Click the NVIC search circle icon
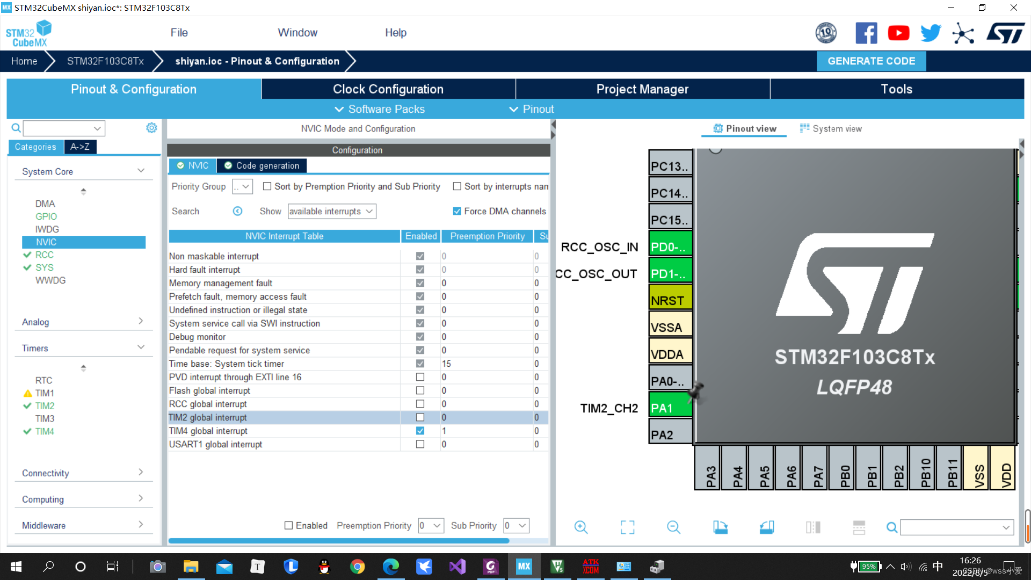Viewport: 1031px width, 580px height. (237, 211)
